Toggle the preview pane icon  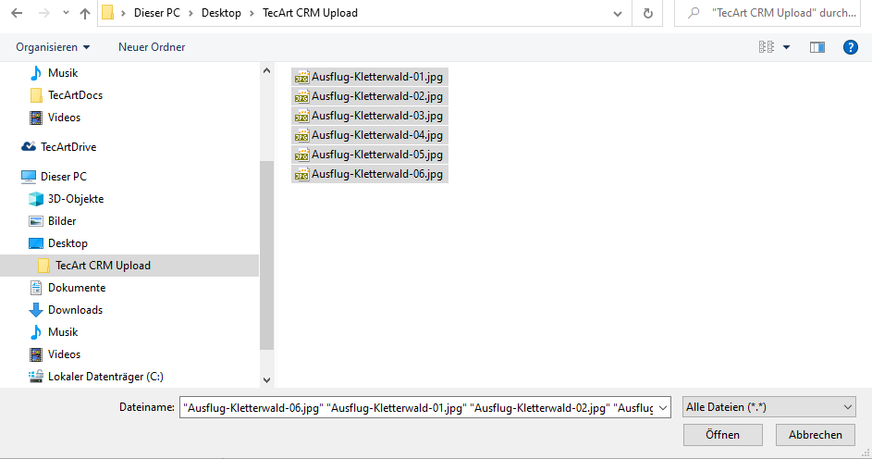click(817, 47)
